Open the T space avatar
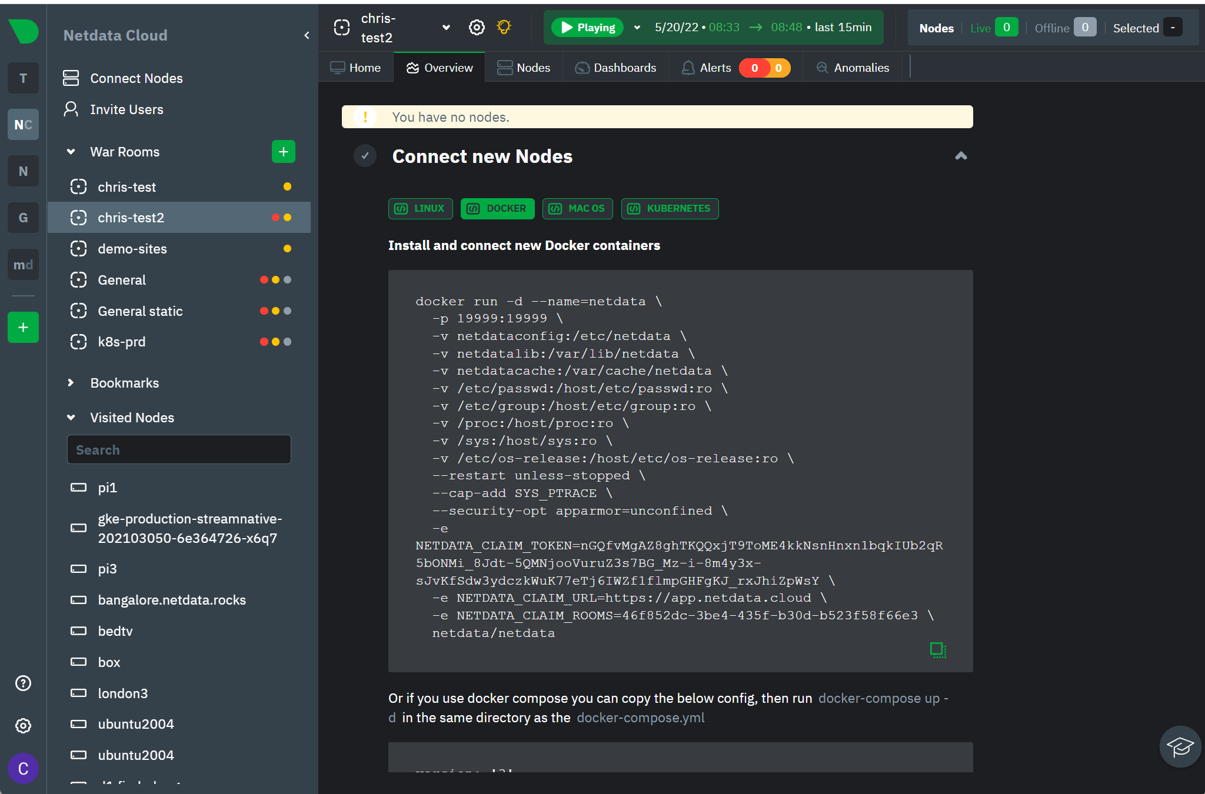This screenshot has height=794, width=1205. click(x=23, y=78)
